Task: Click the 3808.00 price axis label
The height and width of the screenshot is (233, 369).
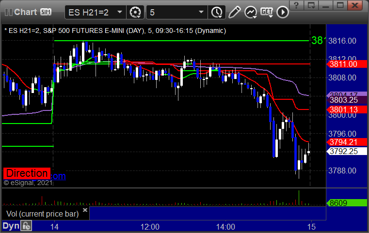Action: [x=342, y=78]
